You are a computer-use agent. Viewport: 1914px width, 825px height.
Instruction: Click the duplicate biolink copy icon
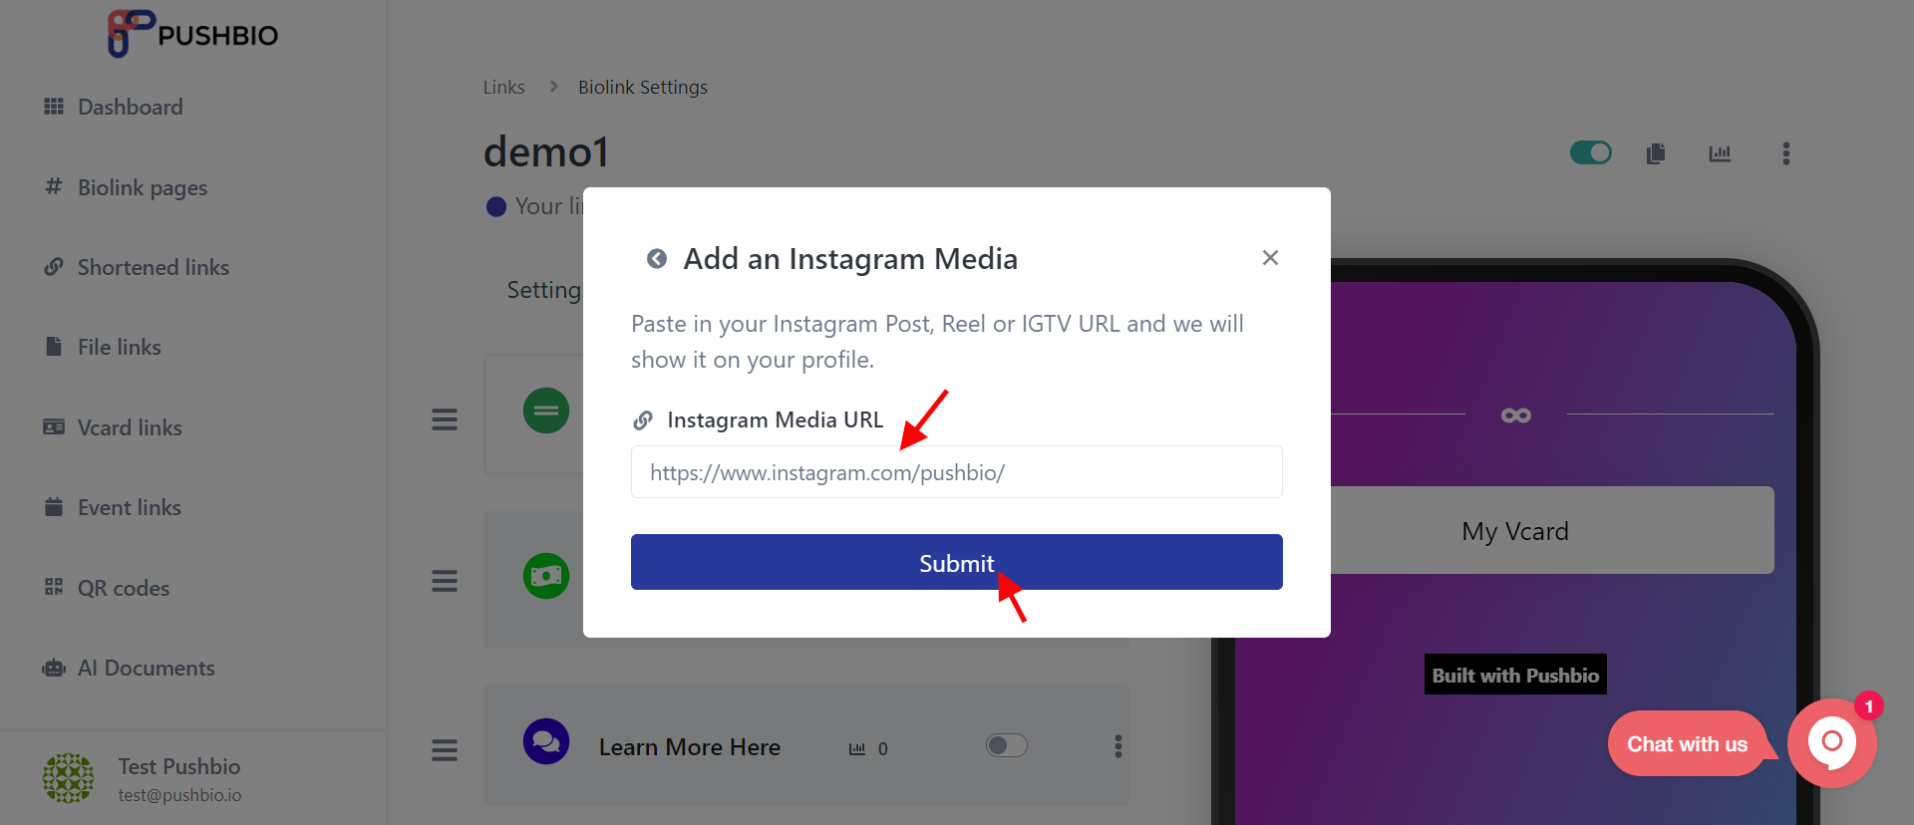click(x=1656, y=153)
